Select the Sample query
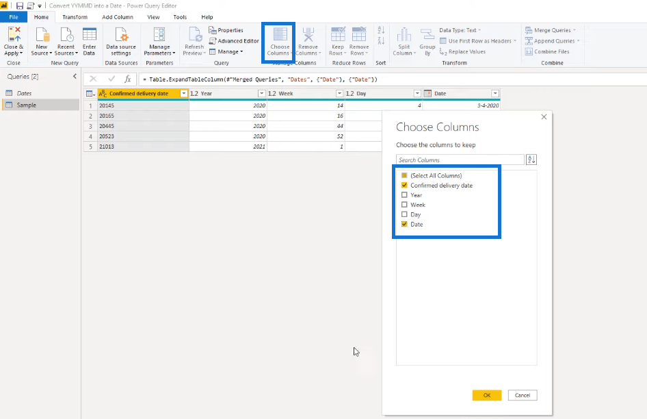 pyautogui.click(x=40, y=105)
